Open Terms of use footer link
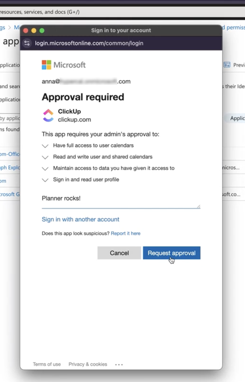The image size is (245, 382). click(x=47, y=364)
